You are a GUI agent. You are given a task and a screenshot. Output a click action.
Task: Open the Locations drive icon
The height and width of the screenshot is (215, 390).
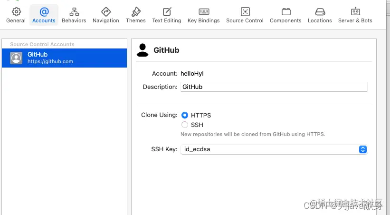click(x=320, y=12)
